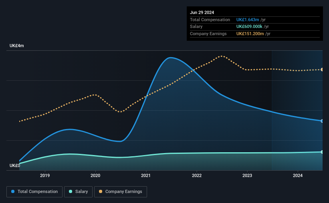Click the UK£609.000k salary value
The width and height of the screenshot is (329, 203).
coord(249,27)
